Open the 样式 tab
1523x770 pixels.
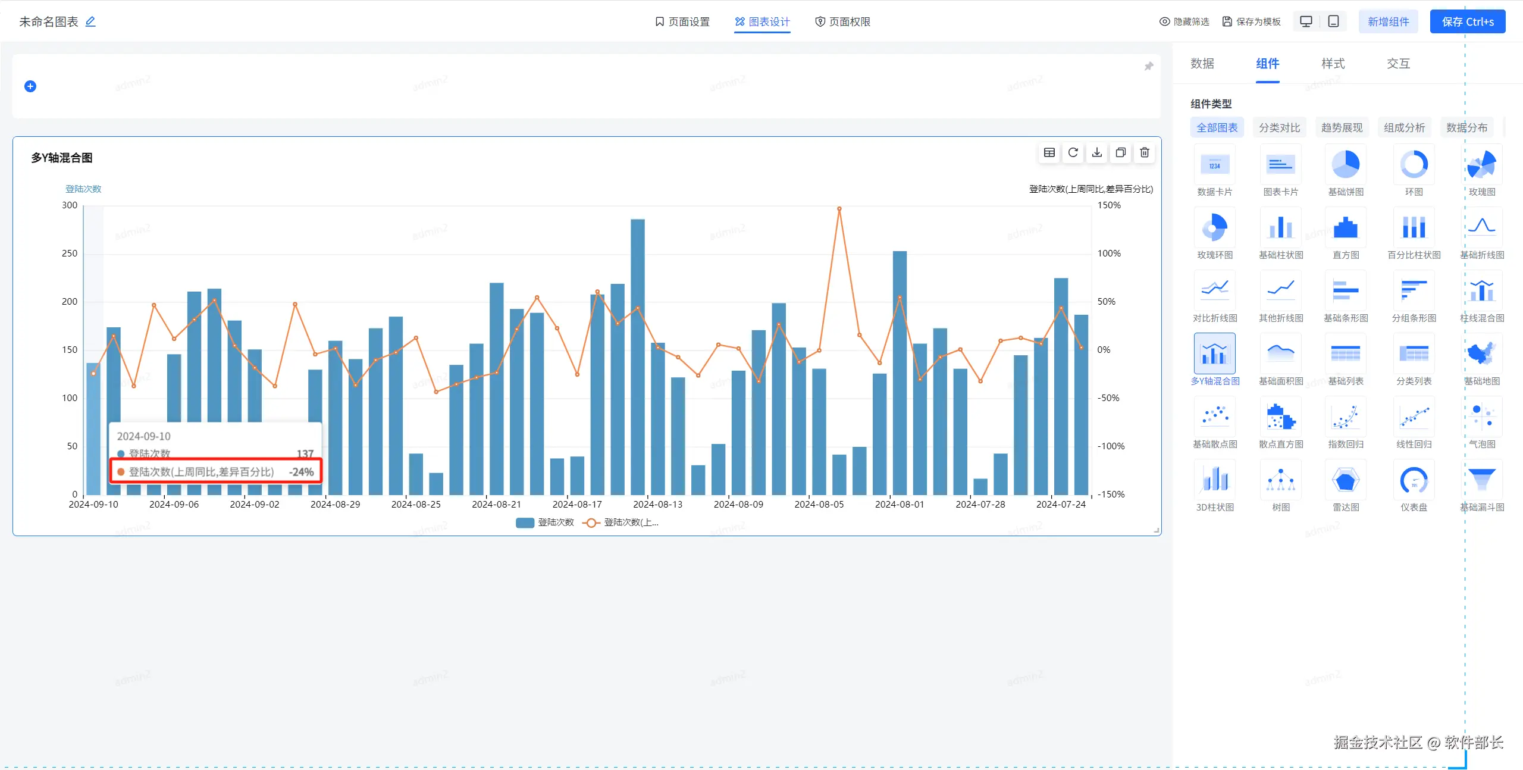(x=1333, y=64)
